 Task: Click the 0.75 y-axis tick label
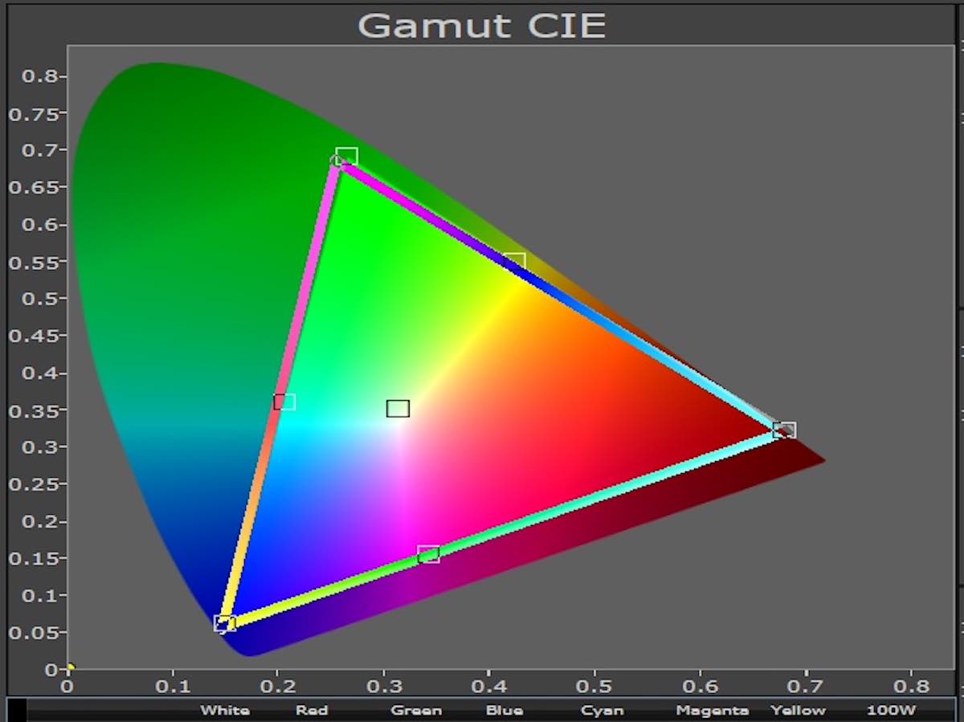(x=32, y=113)
